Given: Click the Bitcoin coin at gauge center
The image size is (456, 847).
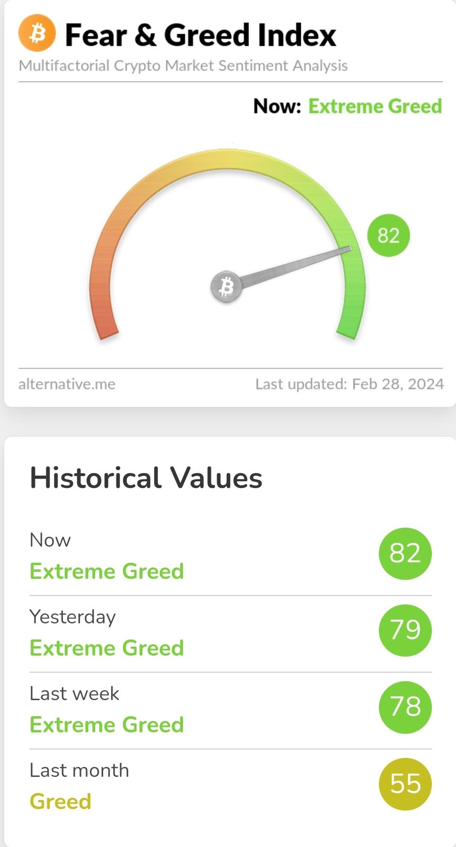Looking at the screenshot, I should point(227,287).
